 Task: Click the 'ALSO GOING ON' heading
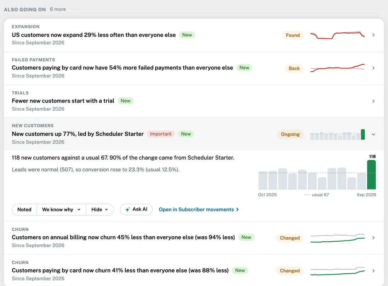coord(25,10)
